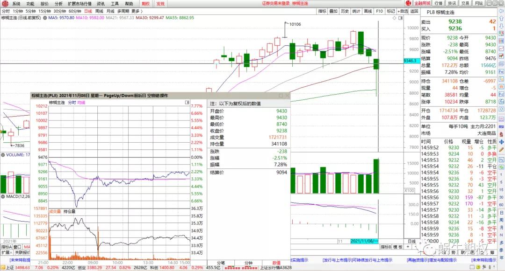
Task: Open the 多周期 period selector
Action: coord(123,11)
